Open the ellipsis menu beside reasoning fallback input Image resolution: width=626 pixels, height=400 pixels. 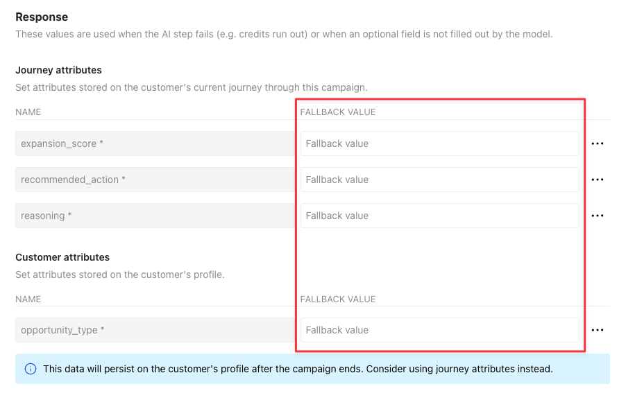(x=598, y=216)
